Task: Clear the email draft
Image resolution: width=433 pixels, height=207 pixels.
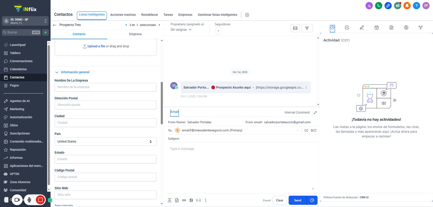Action: point(280,200)
